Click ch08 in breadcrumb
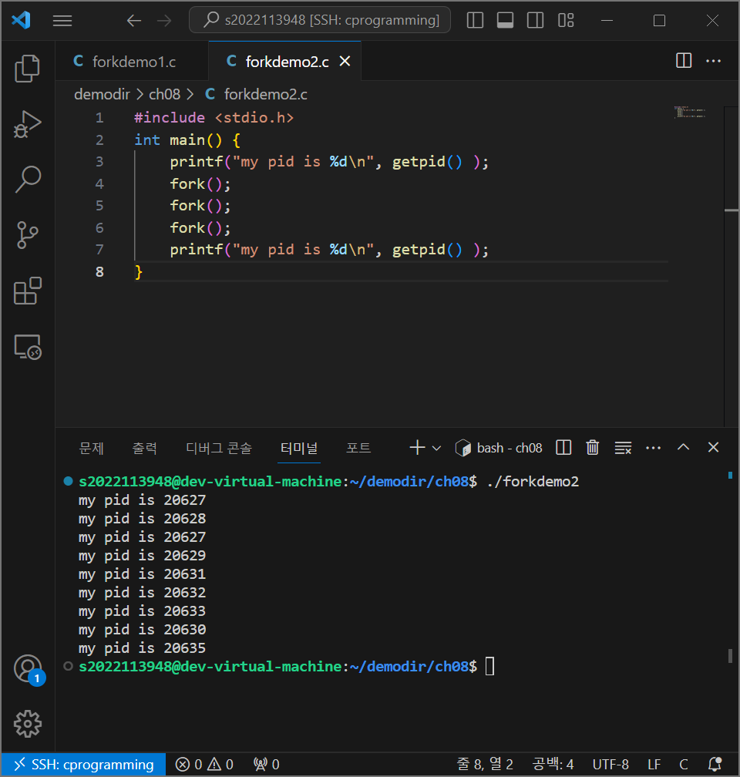 click(164, 94)
